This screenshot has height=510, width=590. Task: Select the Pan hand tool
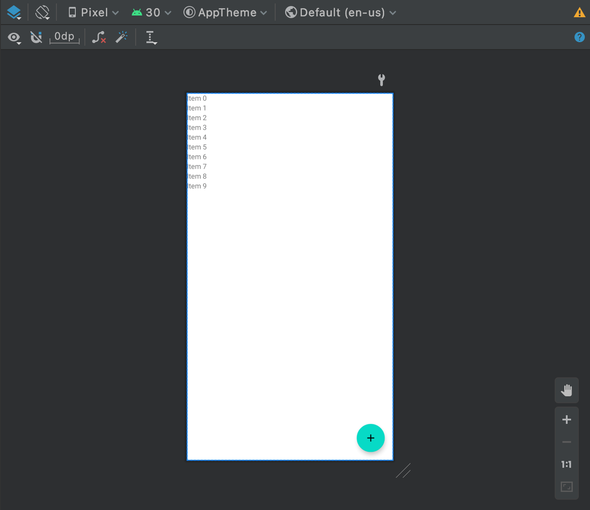point(567,390)
